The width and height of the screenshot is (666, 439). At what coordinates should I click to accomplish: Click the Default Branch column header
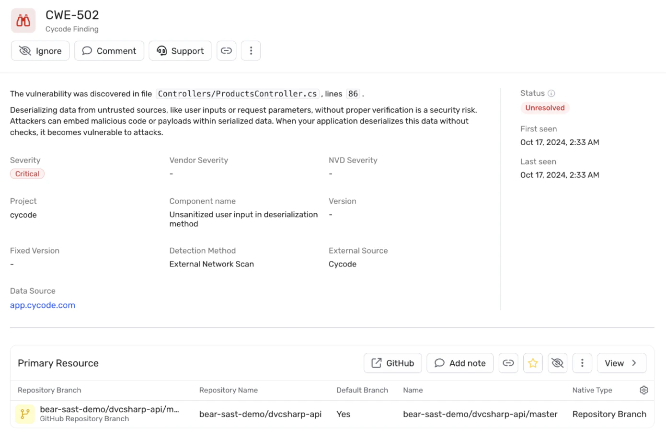coord(362,390)
